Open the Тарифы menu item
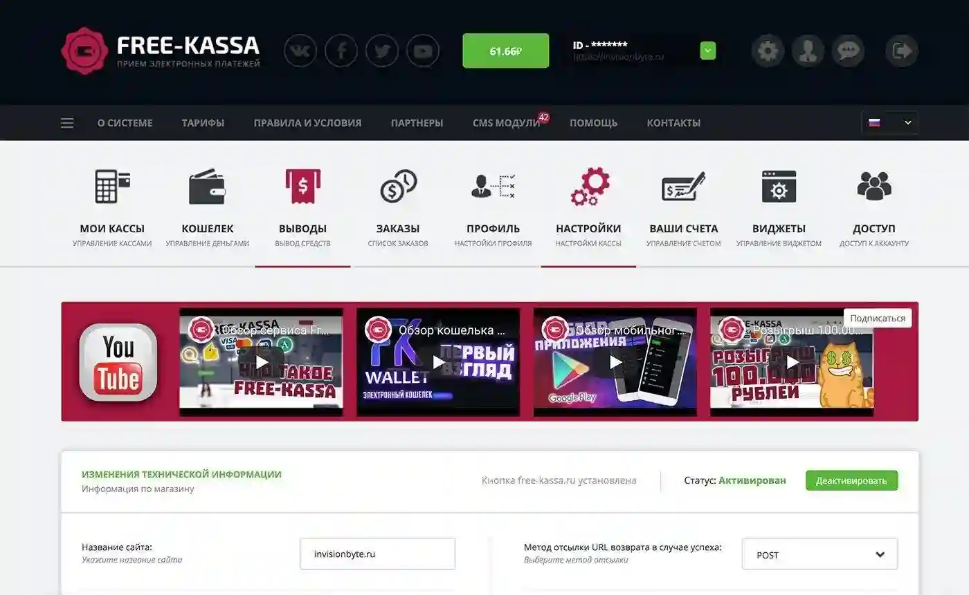 (203, 123)
